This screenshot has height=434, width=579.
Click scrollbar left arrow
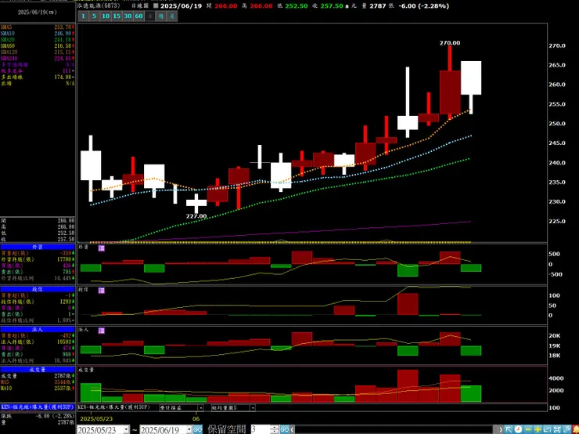[292, 429]
